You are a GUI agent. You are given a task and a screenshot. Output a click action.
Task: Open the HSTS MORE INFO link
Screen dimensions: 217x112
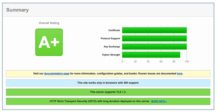click(x=159, y=101)
